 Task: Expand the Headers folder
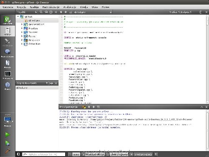pos(22,28)
